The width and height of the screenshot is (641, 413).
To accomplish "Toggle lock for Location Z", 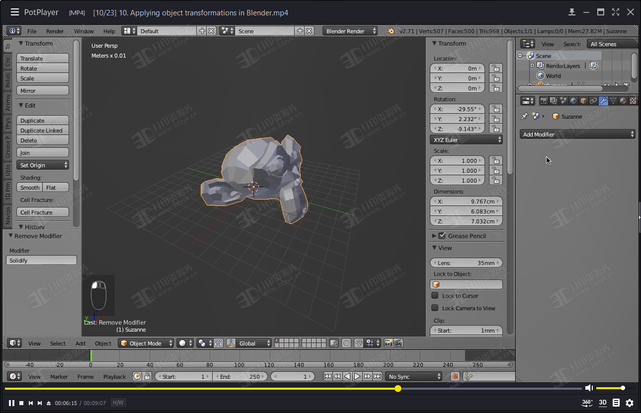I will pyautogui.click(x=495, y=88).
